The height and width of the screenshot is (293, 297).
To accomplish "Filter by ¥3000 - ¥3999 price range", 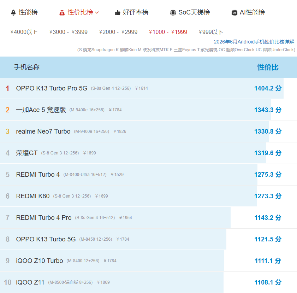I will pos(69,32).
